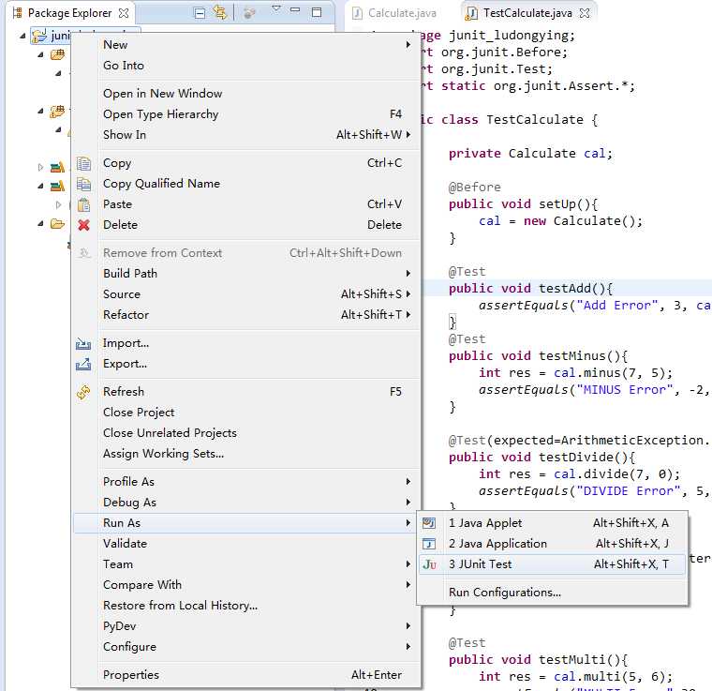Run as 1 Java Applet
The image size is (712, 691).
pos(552,523)
